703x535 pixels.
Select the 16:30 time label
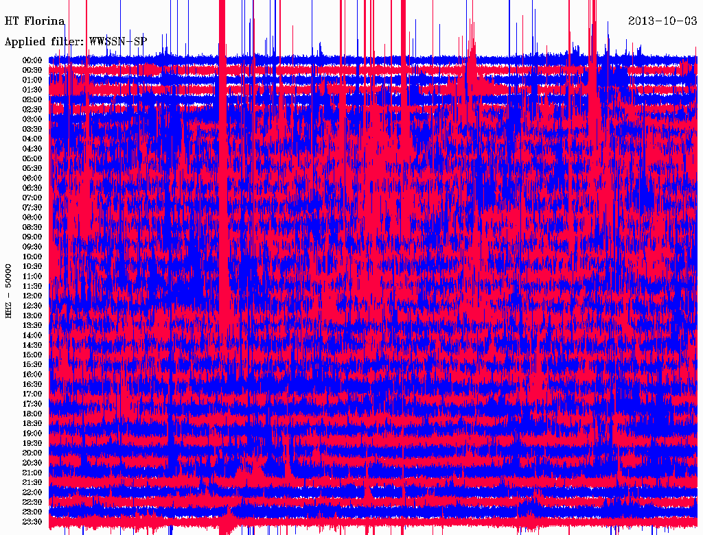click(32, 384)
